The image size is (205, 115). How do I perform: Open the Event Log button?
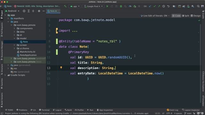pos(172,110)
